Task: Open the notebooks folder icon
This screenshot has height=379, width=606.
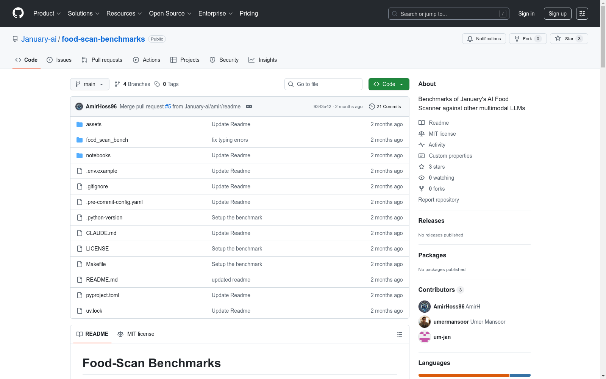Action: pyautogui.click(x=80, y=155)
